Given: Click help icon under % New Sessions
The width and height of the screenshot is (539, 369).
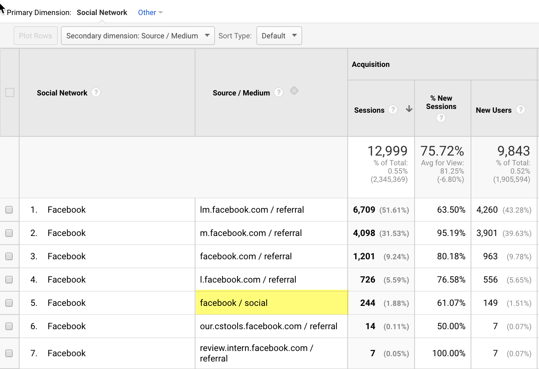Looking at the screenshot, I should 441,118.
